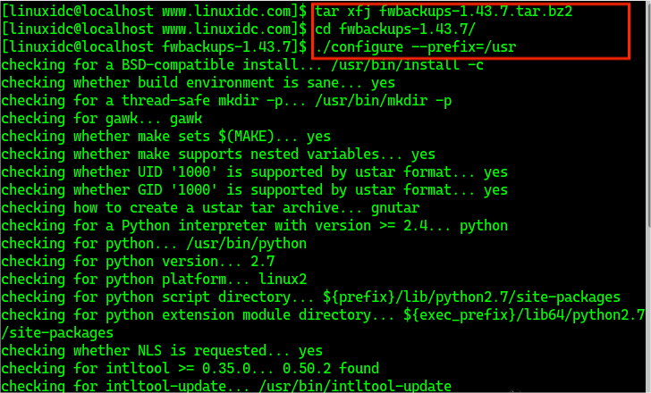Click the python script directory line
The height and width of the screenshot is (393, 651).
(310, 297)
